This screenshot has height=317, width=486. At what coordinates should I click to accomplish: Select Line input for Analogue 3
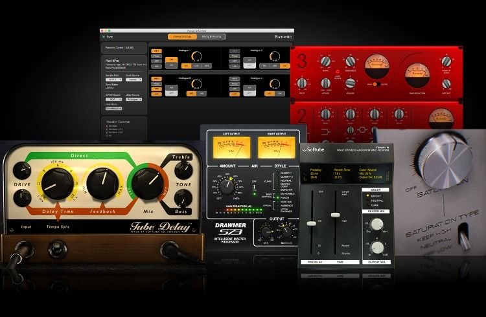[202, 94]
